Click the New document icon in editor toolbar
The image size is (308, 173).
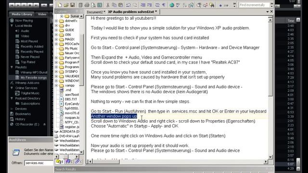pos(60,5)
